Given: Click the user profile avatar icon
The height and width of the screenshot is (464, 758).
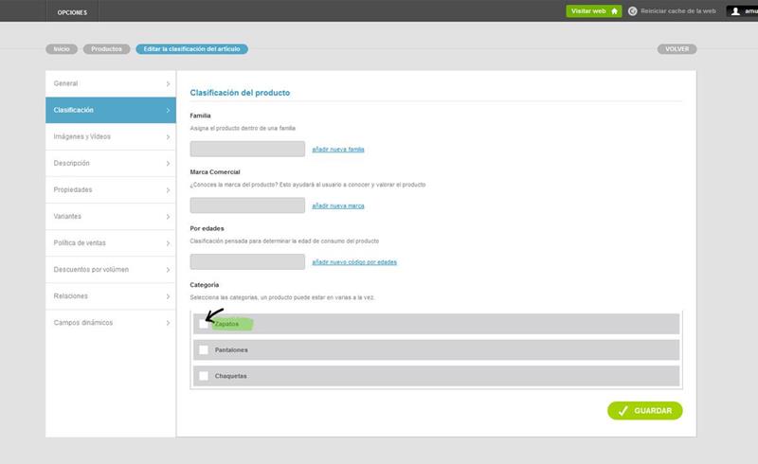Looking at the screenshot, I should tap(736, 11).
